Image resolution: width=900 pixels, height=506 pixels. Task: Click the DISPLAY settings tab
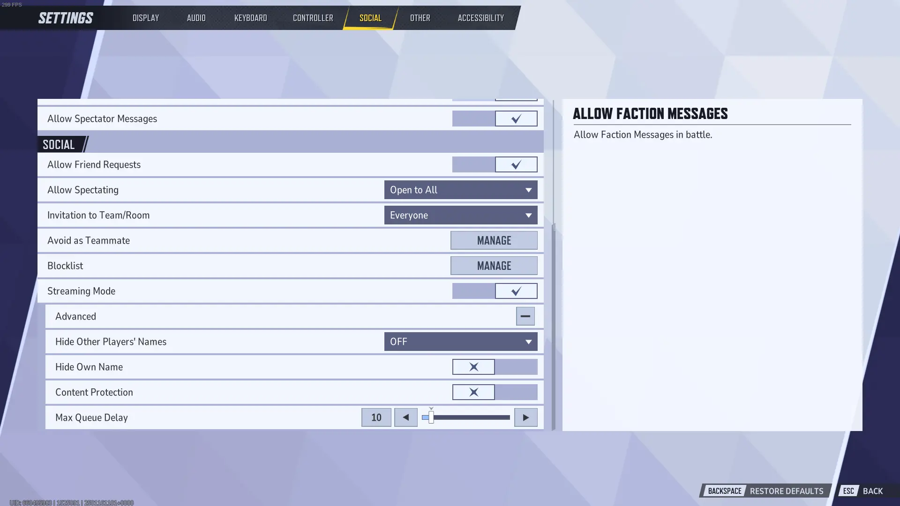(x=146, y=17)
